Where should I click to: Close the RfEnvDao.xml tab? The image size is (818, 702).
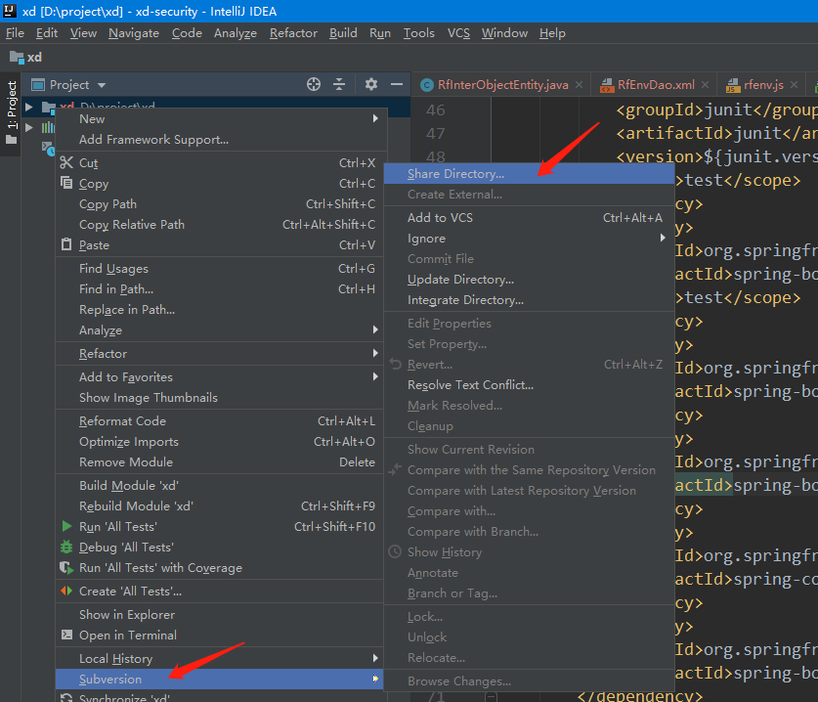click(x=705, y=84)
